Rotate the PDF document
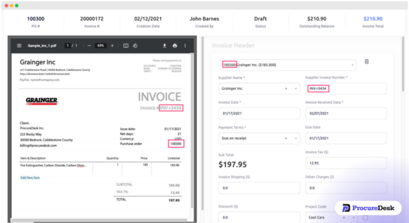The height and width of the screenshot is (223, 409). [x=135, y=46]
